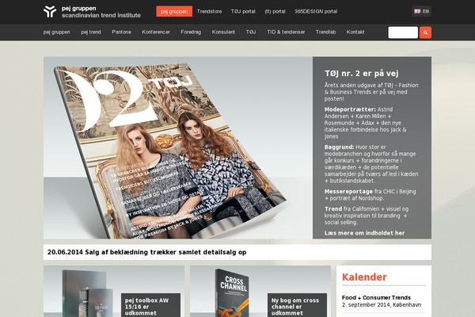Select pej gruppen in main navigation
The height and width of the screenshot is (317, 475).
(x=57, y=32)
